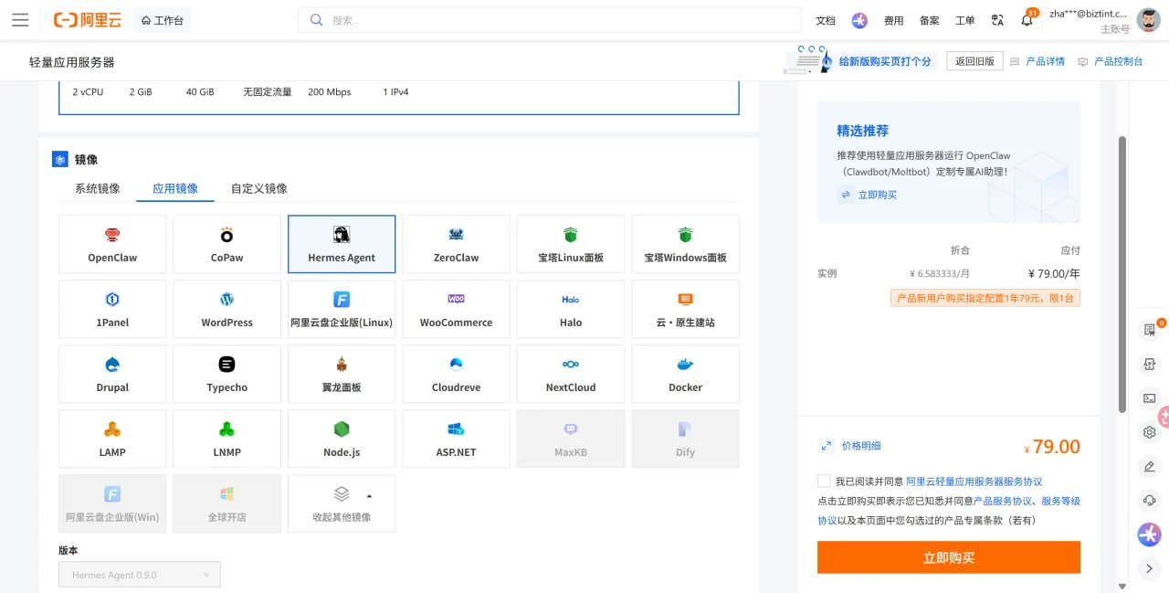This screenshot has height=593, width=1169.
Task: Open the hamburger navigation menu
Action: 20,20
